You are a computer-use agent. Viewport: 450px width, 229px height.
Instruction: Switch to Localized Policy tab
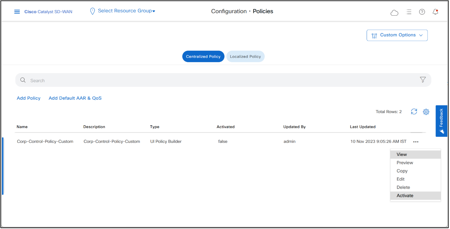coord(245,57)
